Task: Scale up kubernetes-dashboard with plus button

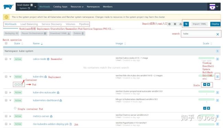Action: click(x=209, y=108)
